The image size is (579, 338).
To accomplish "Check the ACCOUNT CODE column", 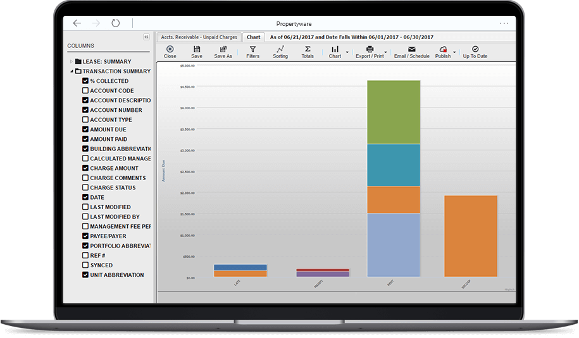I will point(85,90).
